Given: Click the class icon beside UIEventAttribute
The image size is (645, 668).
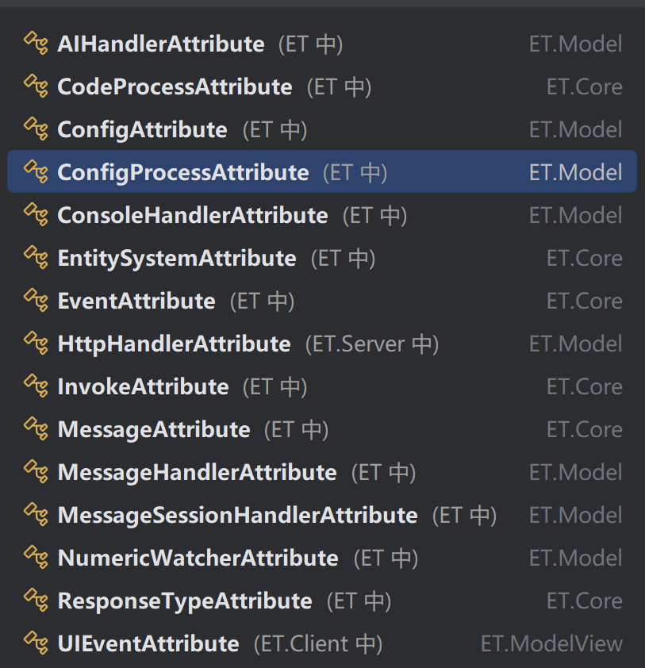Looking at the screenshot, I should (x=36, y=643).
